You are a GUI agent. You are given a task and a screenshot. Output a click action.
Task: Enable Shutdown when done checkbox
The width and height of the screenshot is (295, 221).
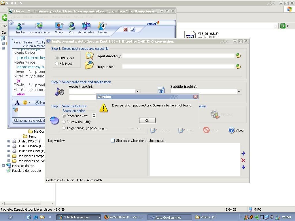pos(113,140)
